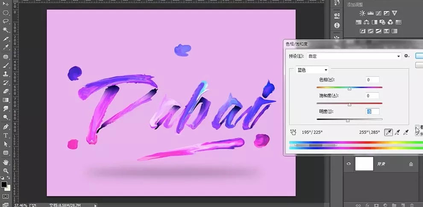Swap foreground and background colors
The height and width of the screenshot is (207, 423).
point(9,178)
